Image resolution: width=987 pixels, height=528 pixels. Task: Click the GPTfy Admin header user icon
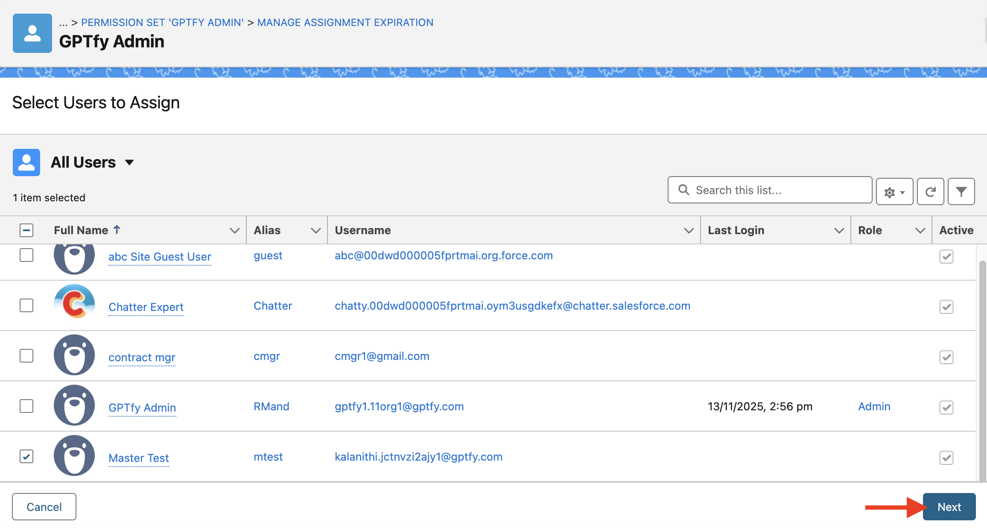[32, 33]
